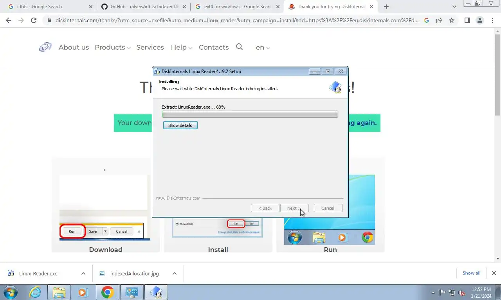Click the installation progress bar
The image size is (501, 300).
250,114
